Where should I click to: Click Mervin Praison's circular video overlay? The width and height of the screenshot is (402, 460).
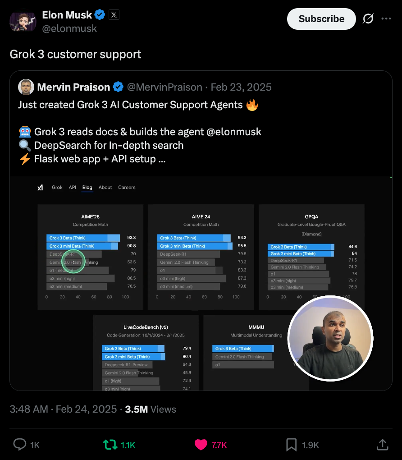point(331,338)
